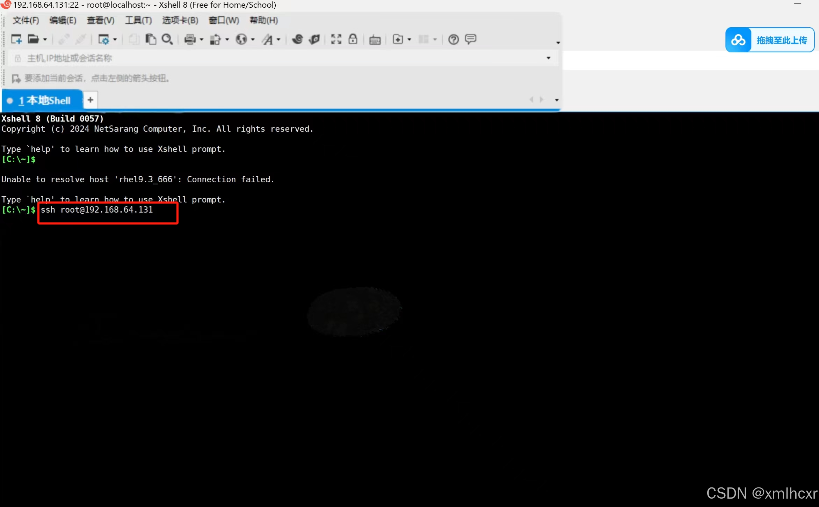Click the lock screen padlock icon
Screen dimensions: 819x507
tap(353, 39)
